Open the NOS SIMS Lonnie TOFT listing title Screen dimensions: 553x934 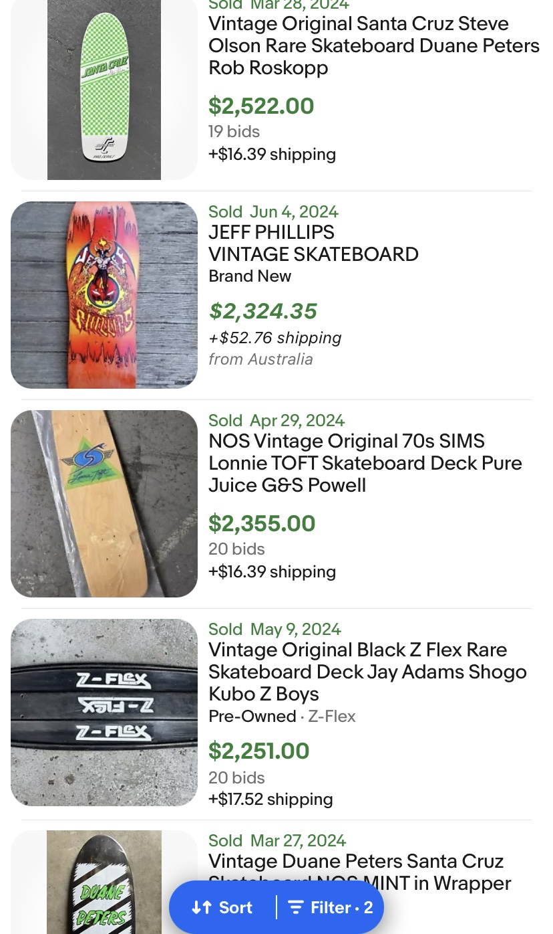point(365,463)
